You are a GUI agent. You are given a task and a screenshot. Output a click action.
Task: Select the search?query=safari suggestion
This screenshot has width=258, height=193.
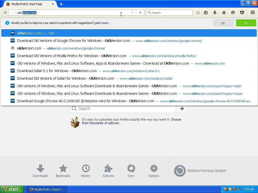pyautogui.click(x=129, y=86)
